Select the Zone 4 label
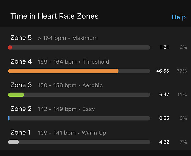 coord(21,61)
